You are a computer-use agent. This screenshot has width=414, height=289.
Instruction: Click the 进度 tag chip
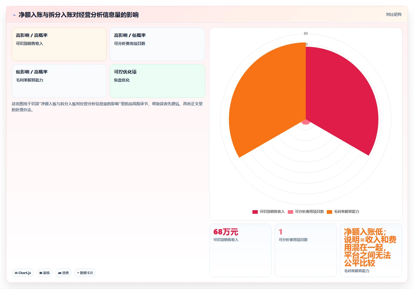pos(63,273)
